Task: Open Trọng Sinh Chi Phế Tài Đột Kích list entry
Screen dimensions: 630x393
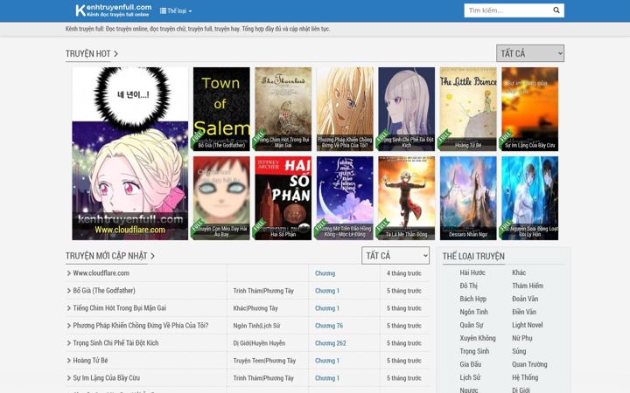Action: click(x=115, y=343)
